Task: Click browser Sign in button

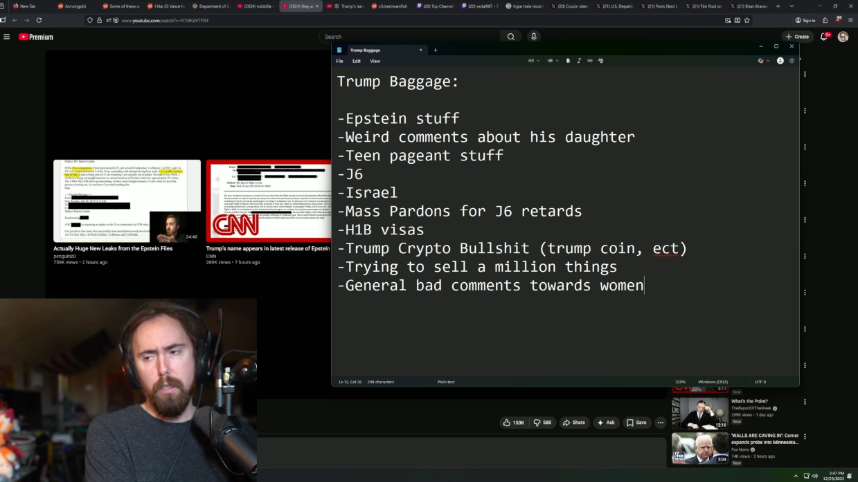Action: tap(805, 20)
